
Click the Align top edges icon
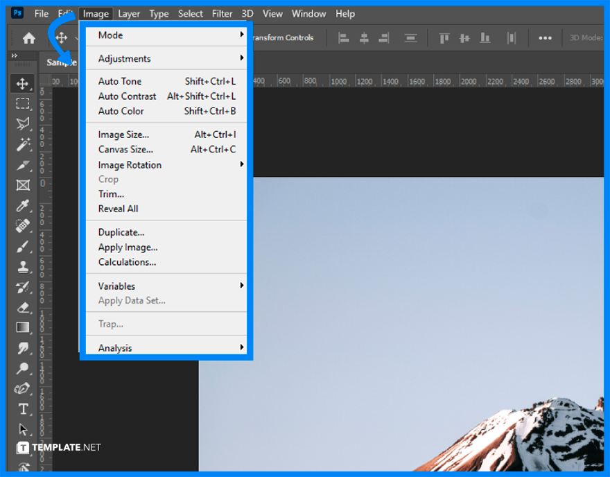pyautogui.click(x=444, y=38)
